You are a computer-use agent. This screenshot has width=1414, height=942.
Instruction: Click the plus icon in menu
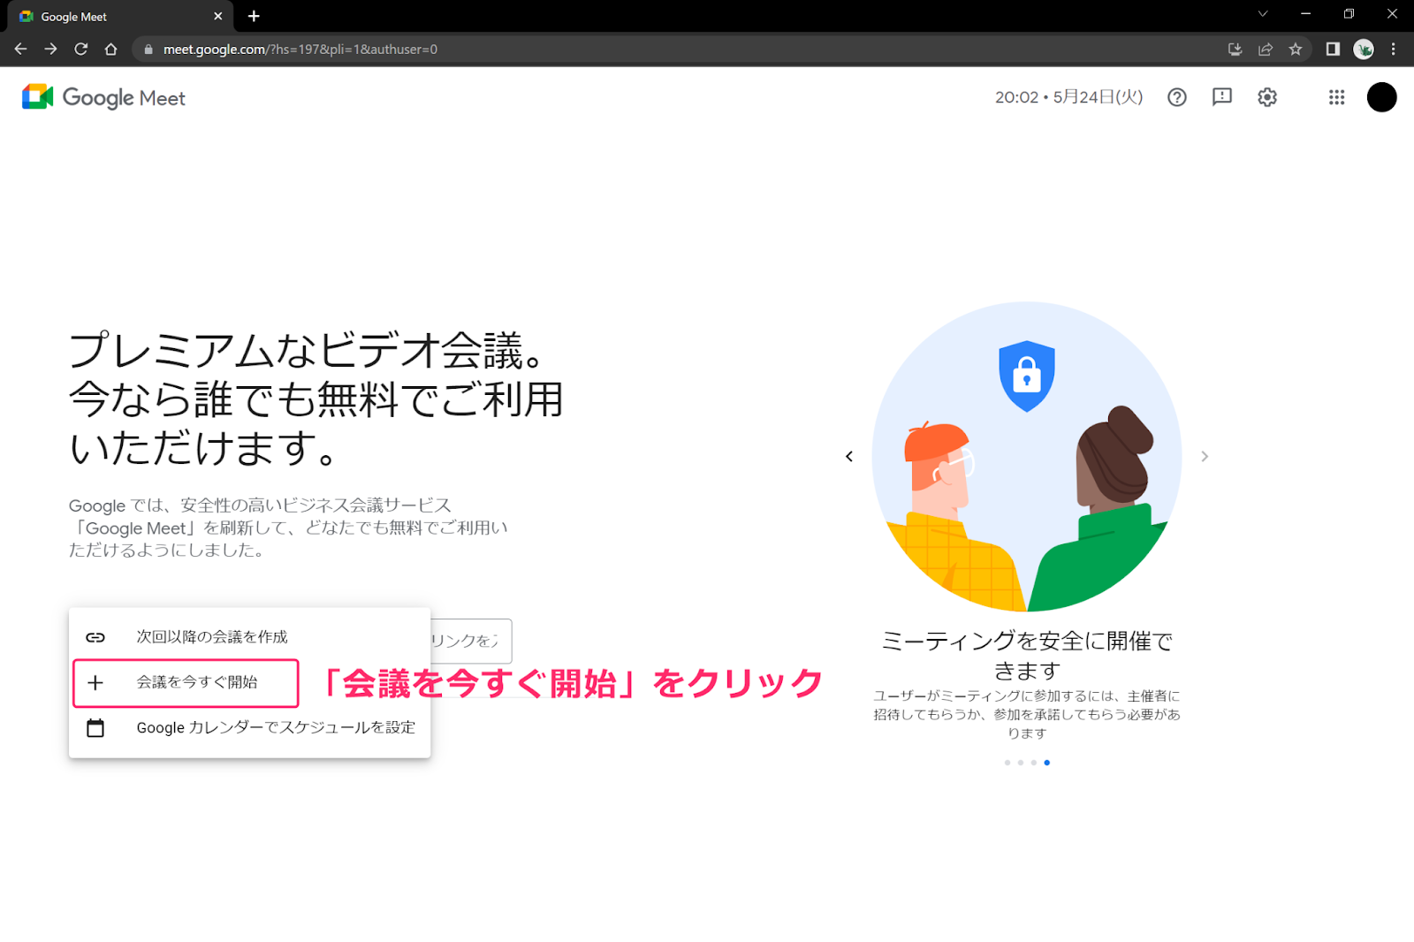coord(95,682)
